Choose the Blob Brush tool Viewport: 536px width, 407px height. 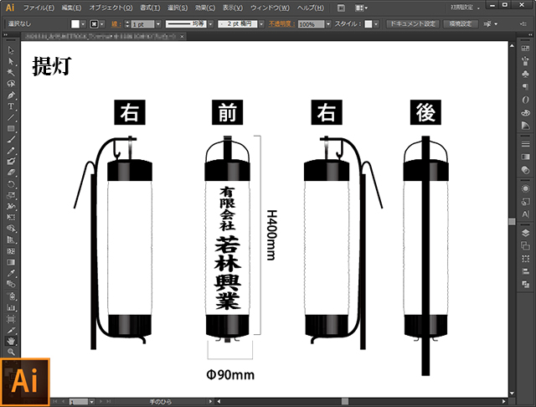coord(11,162)
